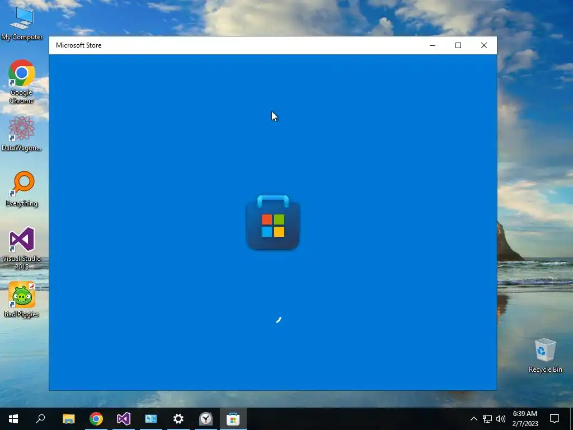Minimize the Microsoft Store window

point(433,45)
